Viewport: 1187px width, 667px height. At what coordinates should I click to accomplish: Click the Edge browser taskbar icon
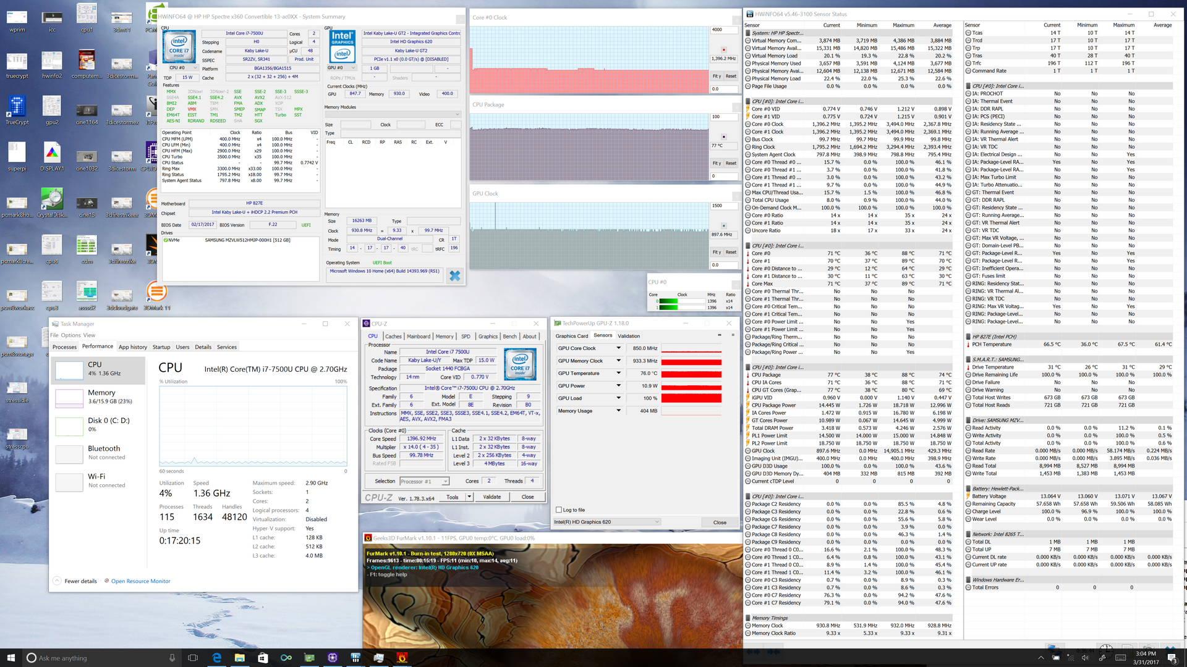[x=216, y=658]
